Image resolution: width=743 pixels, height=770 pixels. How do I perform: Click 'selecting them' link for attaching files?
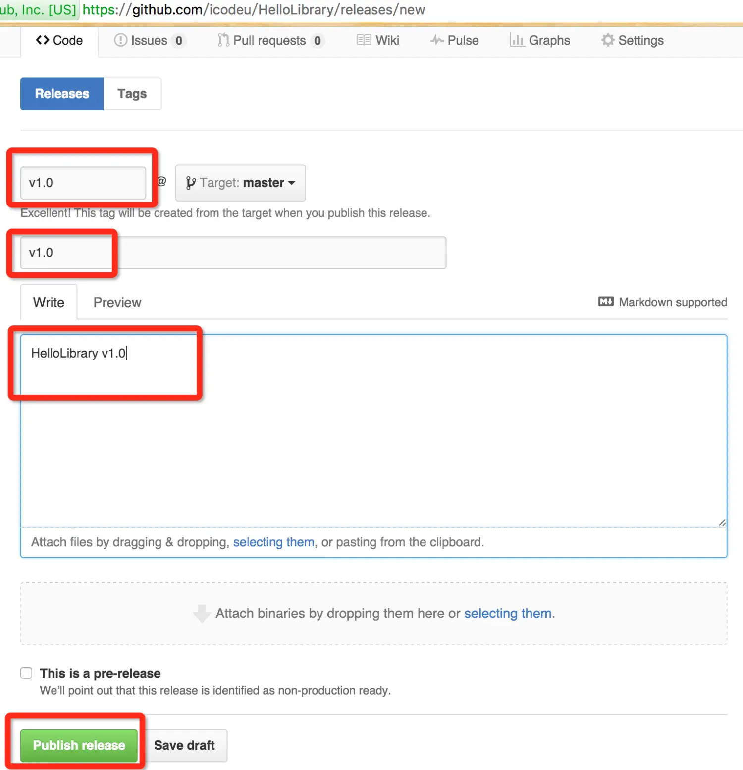point(273,542)
